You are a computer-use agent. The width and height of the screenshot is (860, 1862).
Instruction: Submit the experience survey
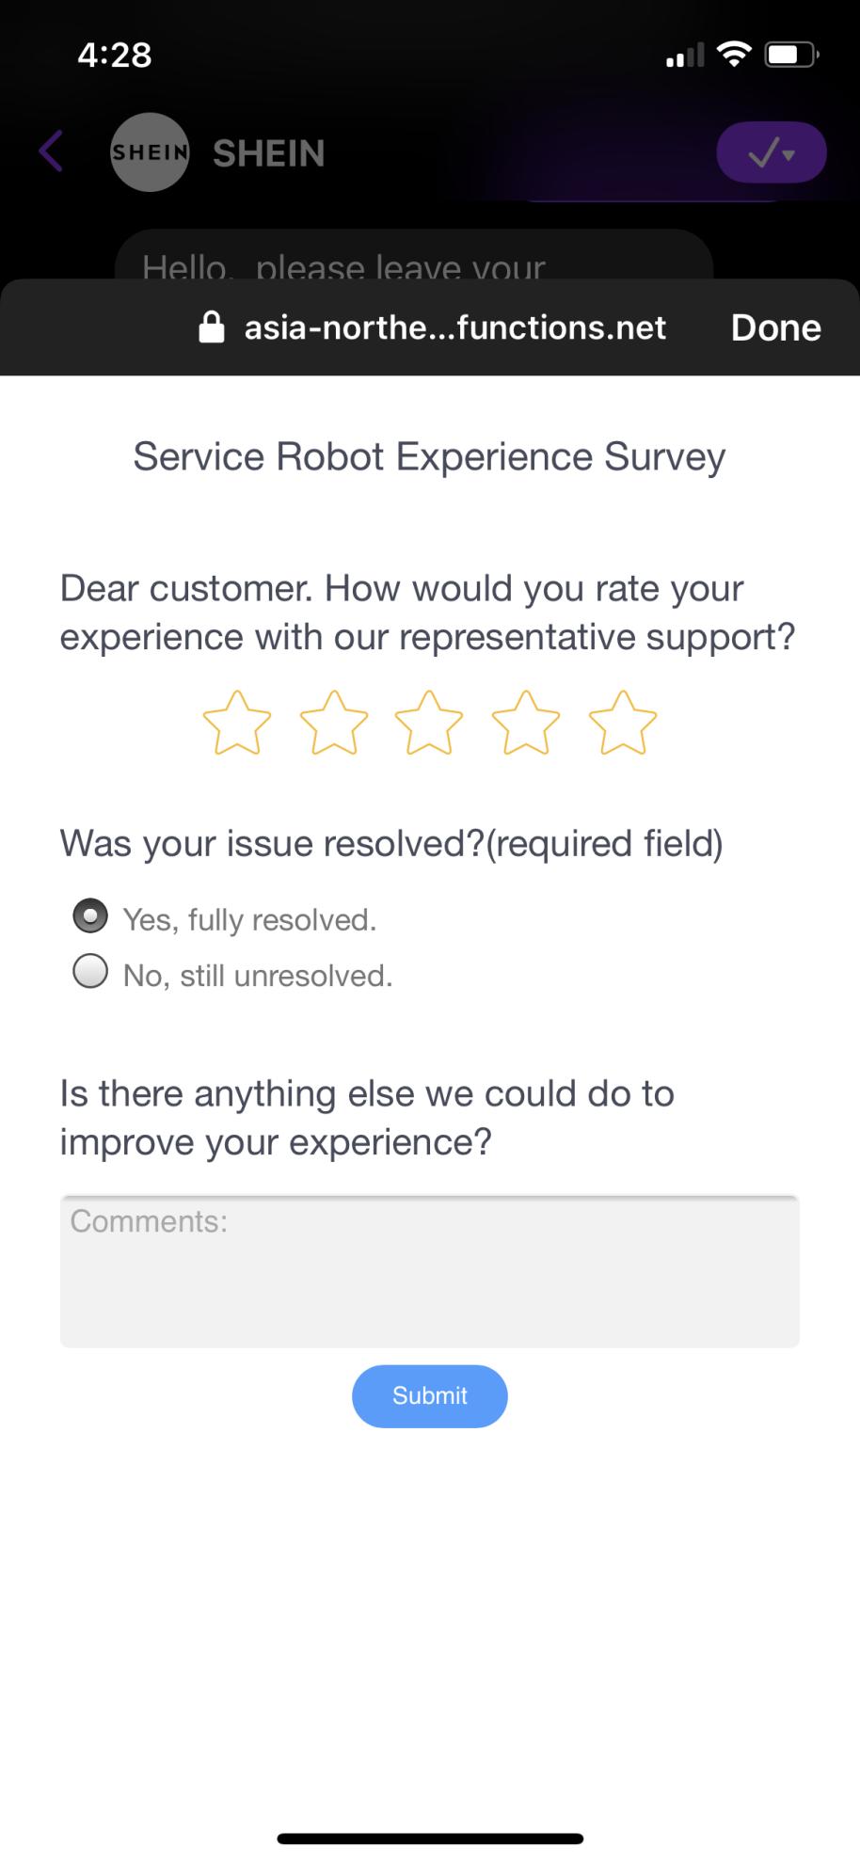click(430, 1396)
